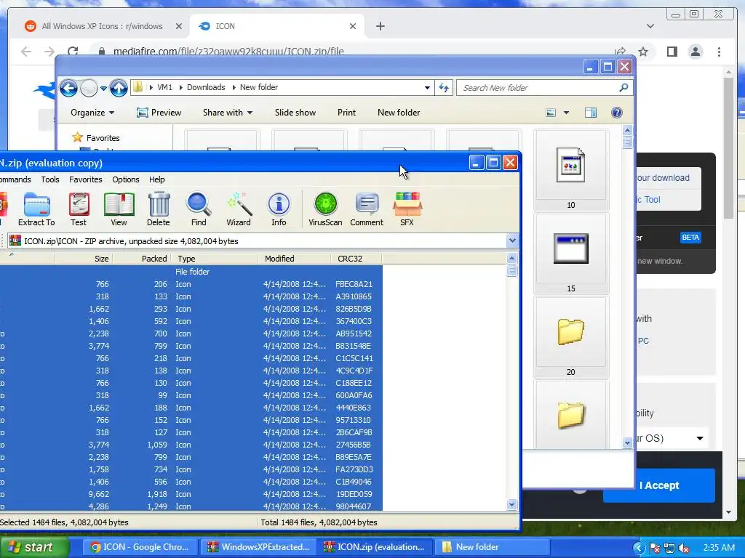The image size is (745, 558).
Task: Sort by the Modified column header
Action: (294, 259)
